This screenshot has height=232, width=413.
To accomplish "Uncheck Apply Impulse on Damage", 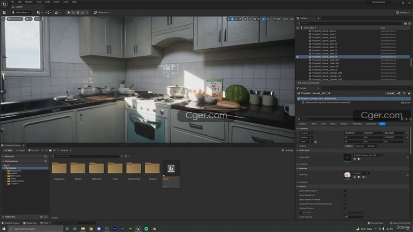I will click(x=345, y=199).
